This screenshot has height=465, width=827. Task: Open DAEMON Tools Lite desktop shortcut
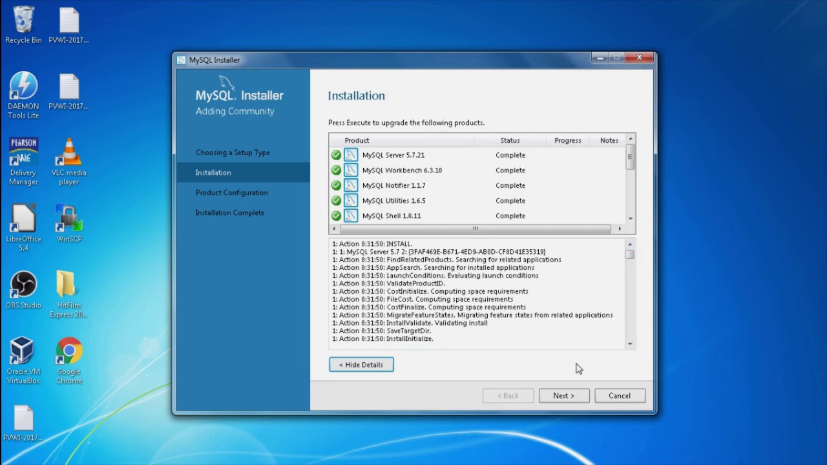coord(23,95)
